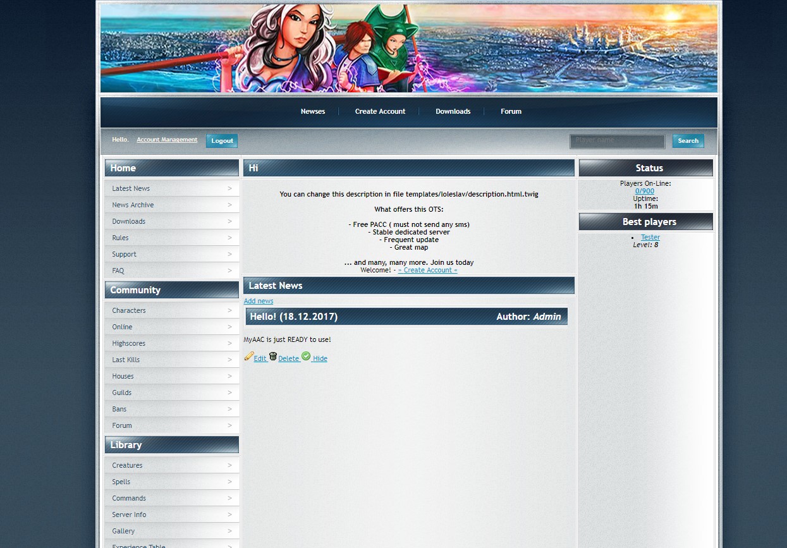Open Latest News from the Home sidebar
Viewport: 787px width, 548px height.
point(131,188)
